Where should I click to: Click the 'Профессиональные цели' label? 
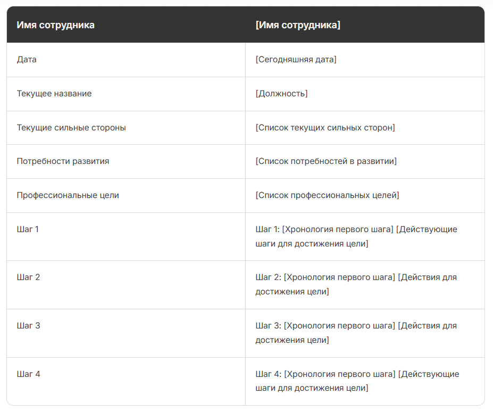click(x=68, y=195)
